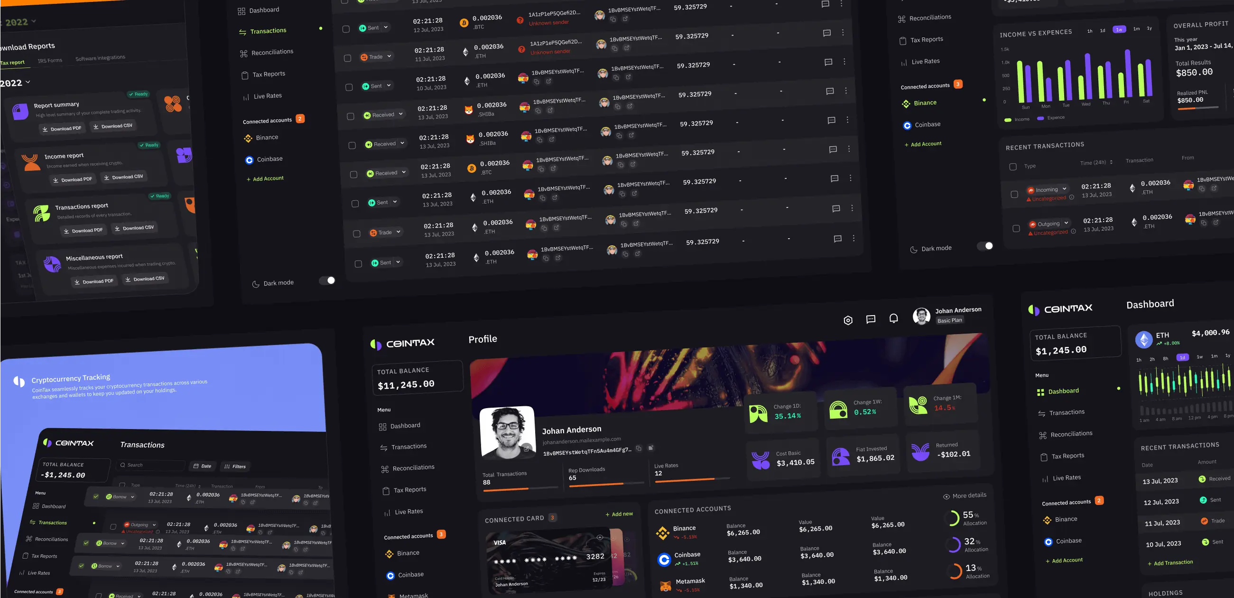Copy wallet address 1BvBMSEYstWetqTFn5Au4m4GFg7 on Profile page
1234x598 pixels.
pos(639,448)
